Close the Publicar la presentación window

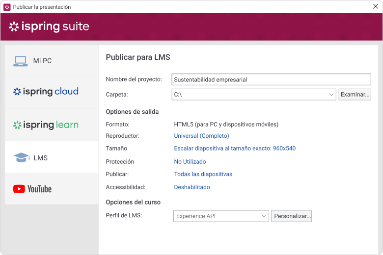pyautogui.click(x=376, y=6)
